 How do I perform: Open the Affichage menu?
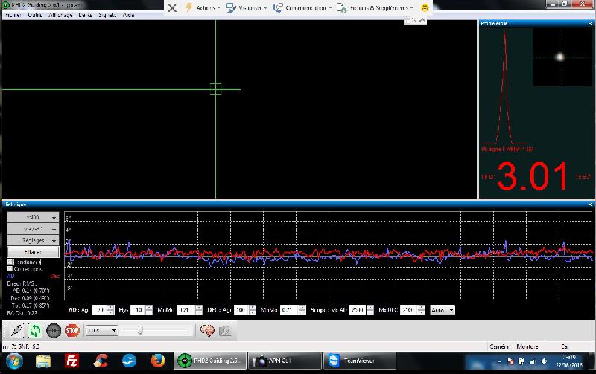pos(60,15)
